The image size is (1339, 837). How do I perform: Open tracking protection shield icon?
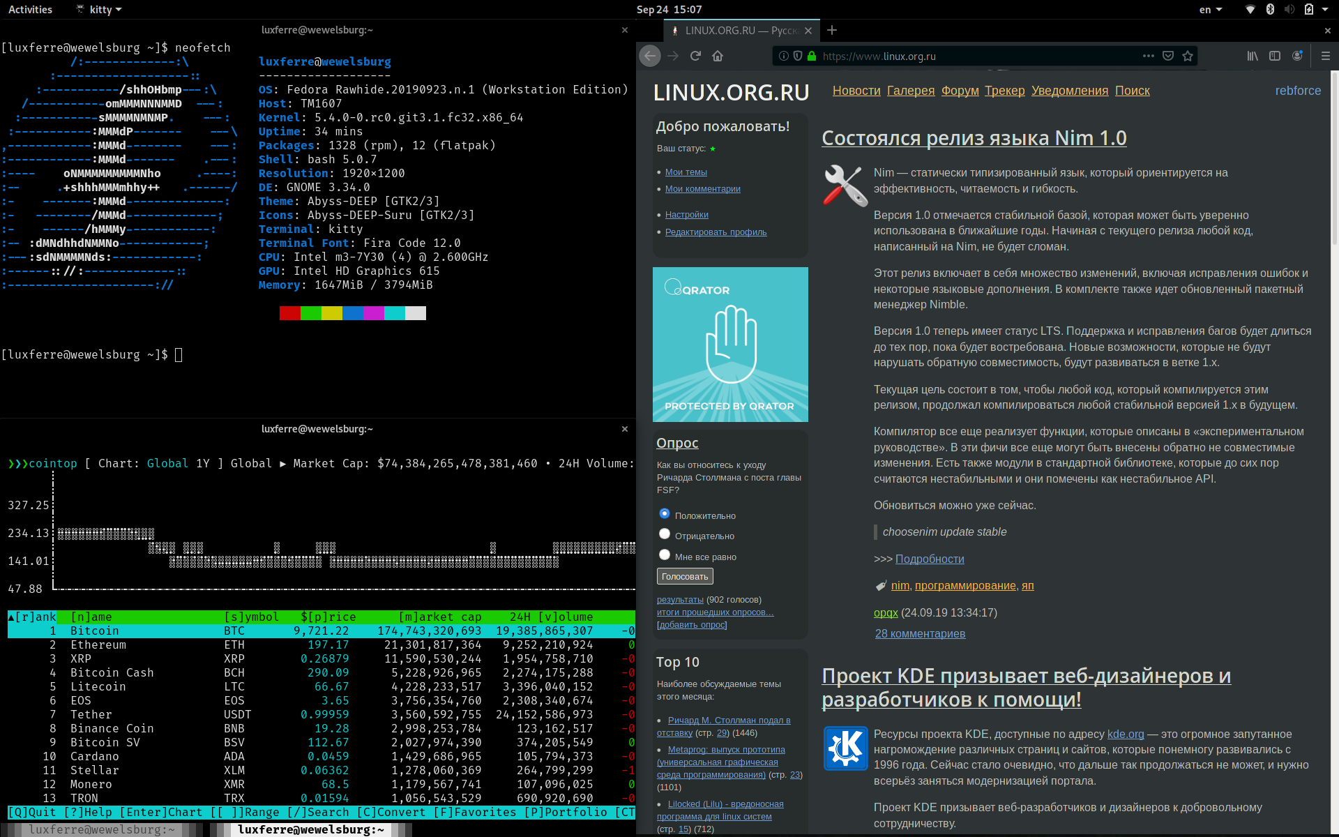798,56
